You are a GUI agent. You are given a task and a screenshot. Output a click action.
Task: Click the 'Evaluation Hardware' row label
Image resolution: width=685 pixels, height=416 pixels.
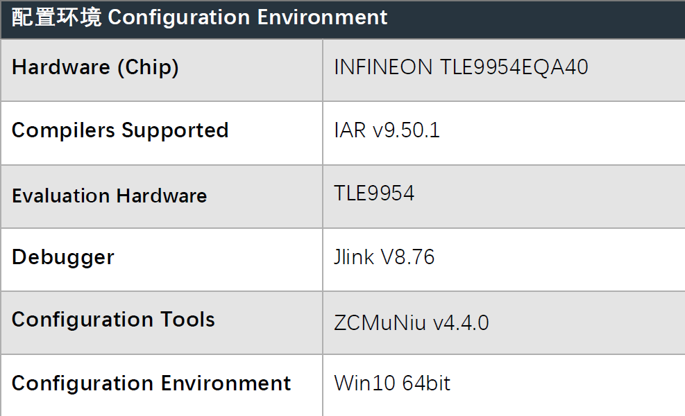tap(109, 196)
